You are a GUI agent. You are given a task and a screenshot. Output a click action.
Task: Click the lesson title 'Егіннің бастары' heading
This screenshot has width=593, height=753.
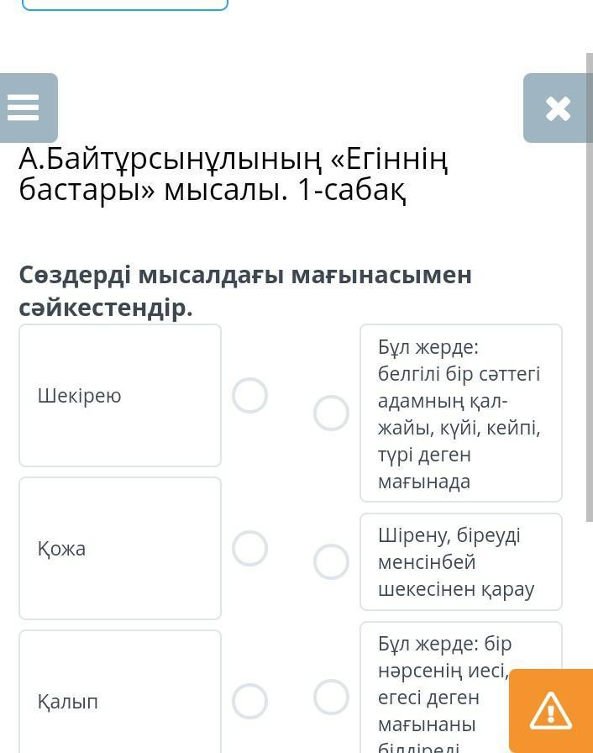tap(234, 176)
